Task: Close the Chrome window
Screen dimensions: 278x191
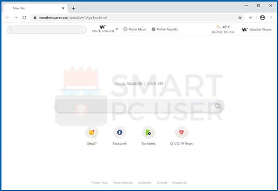Action: coord(271,5)
